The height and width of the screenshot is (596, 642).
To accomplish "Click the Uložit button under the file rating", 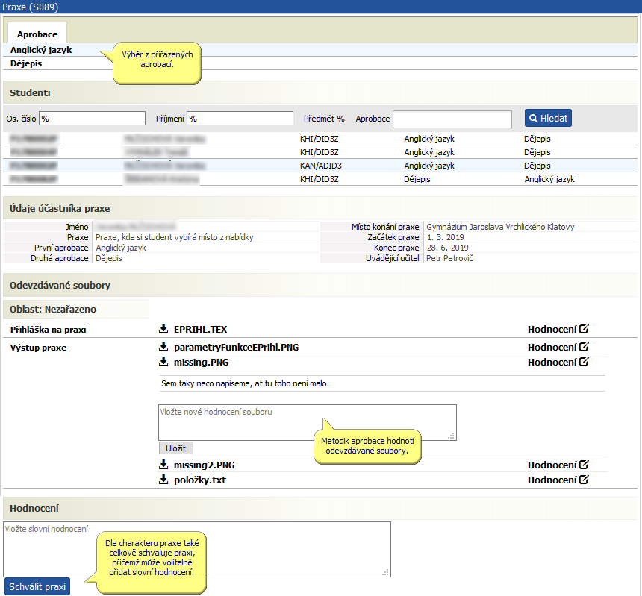I will point(175,448).
